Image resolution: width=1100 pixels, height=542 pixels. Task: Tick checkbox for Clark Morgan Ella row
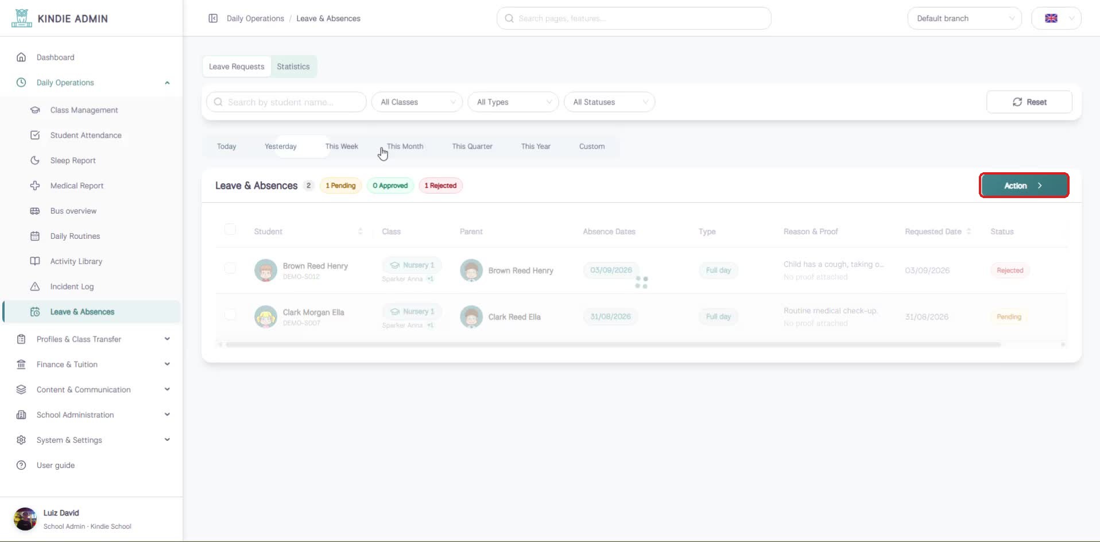tap(230, 314)
